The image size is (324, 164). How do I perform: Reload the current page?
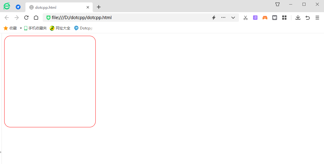(x=26, y=18)
